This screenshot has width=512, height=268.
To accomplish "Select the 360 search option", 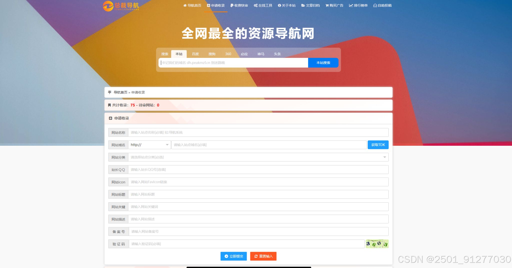I will pos(228,54).
